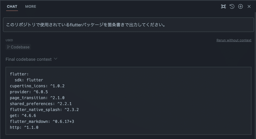256x139 pixels.
Task: Switch to the CHAT tab
Action: [x=12, y=6]
